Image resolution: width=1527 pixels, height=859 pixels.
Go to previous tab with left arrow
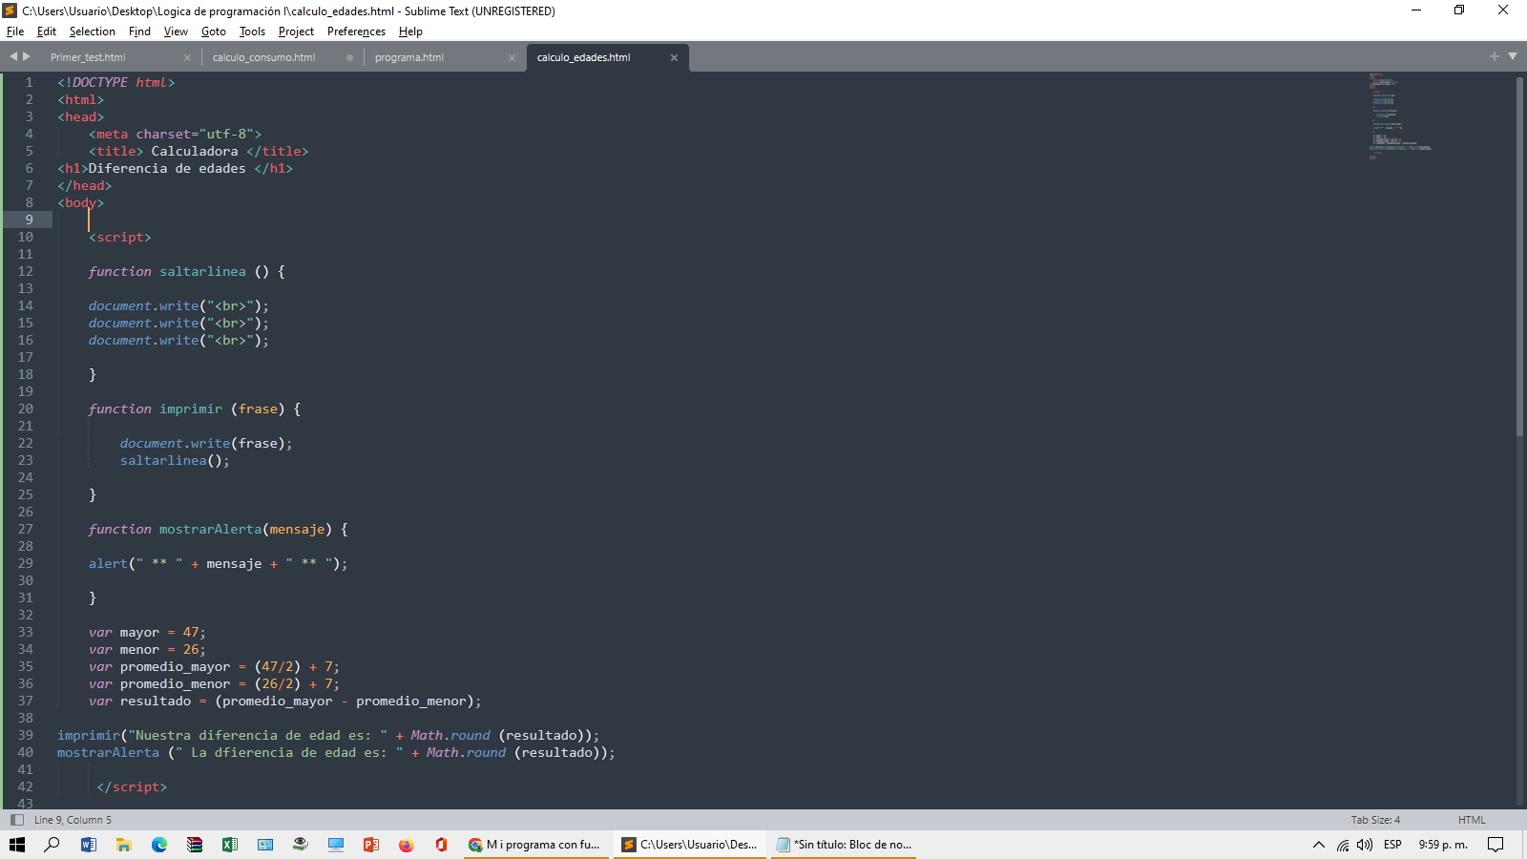tap(13, 56)
